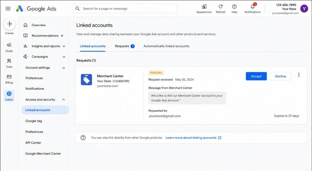Collapse the Access and security section

point(63,99)
